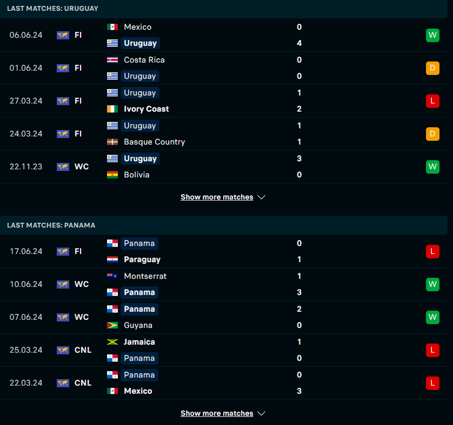Click the green W badge for Mexico–Uruguay match
Viewport: 453px width, 425px height.
[x=432, y=35]
